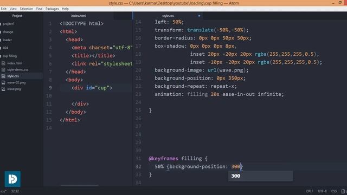Click the '</body>' closing tag

point(75,112)
